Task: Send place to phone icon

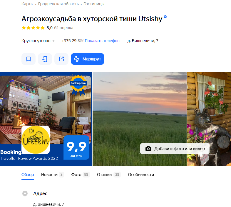Action: (45, 59)
